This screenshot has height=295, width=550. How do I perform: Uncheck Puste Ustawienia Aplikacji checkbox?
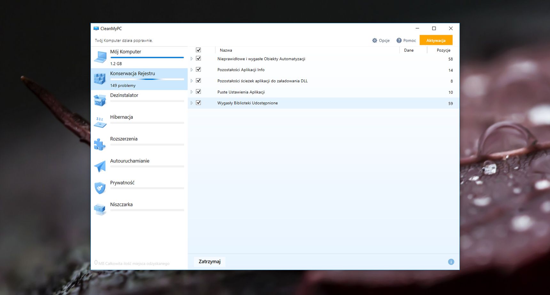pyautogui.click(x=198, y=92)
